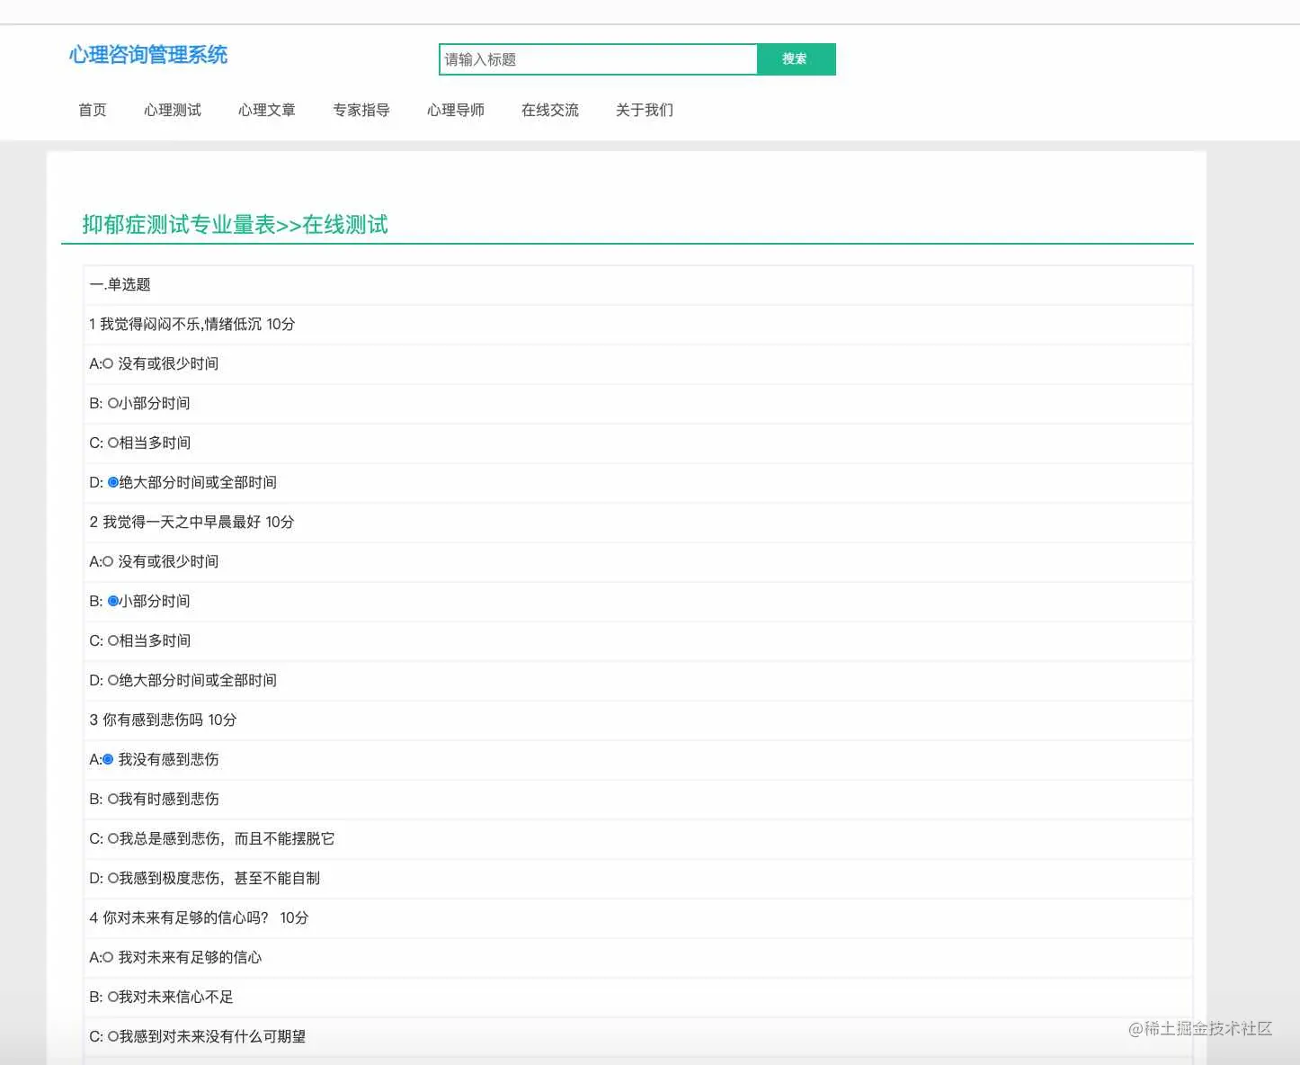The image size is (1300, 1065).
Task: Click question text 你对未来有足够的信心吗
Action: pyautogui.click(x=185, y=918)
